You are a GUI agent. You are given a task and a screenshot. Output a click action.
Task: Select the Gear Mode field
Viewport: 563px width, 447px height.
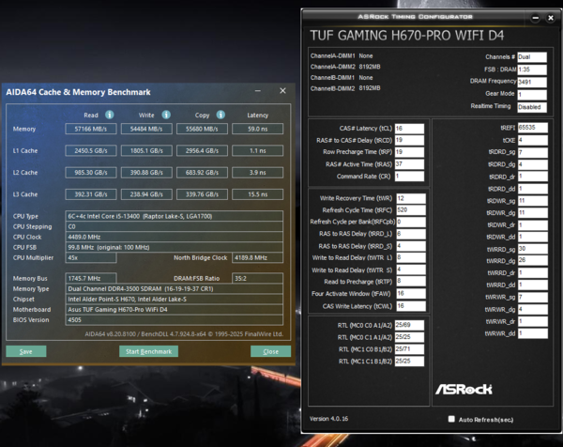532,95
